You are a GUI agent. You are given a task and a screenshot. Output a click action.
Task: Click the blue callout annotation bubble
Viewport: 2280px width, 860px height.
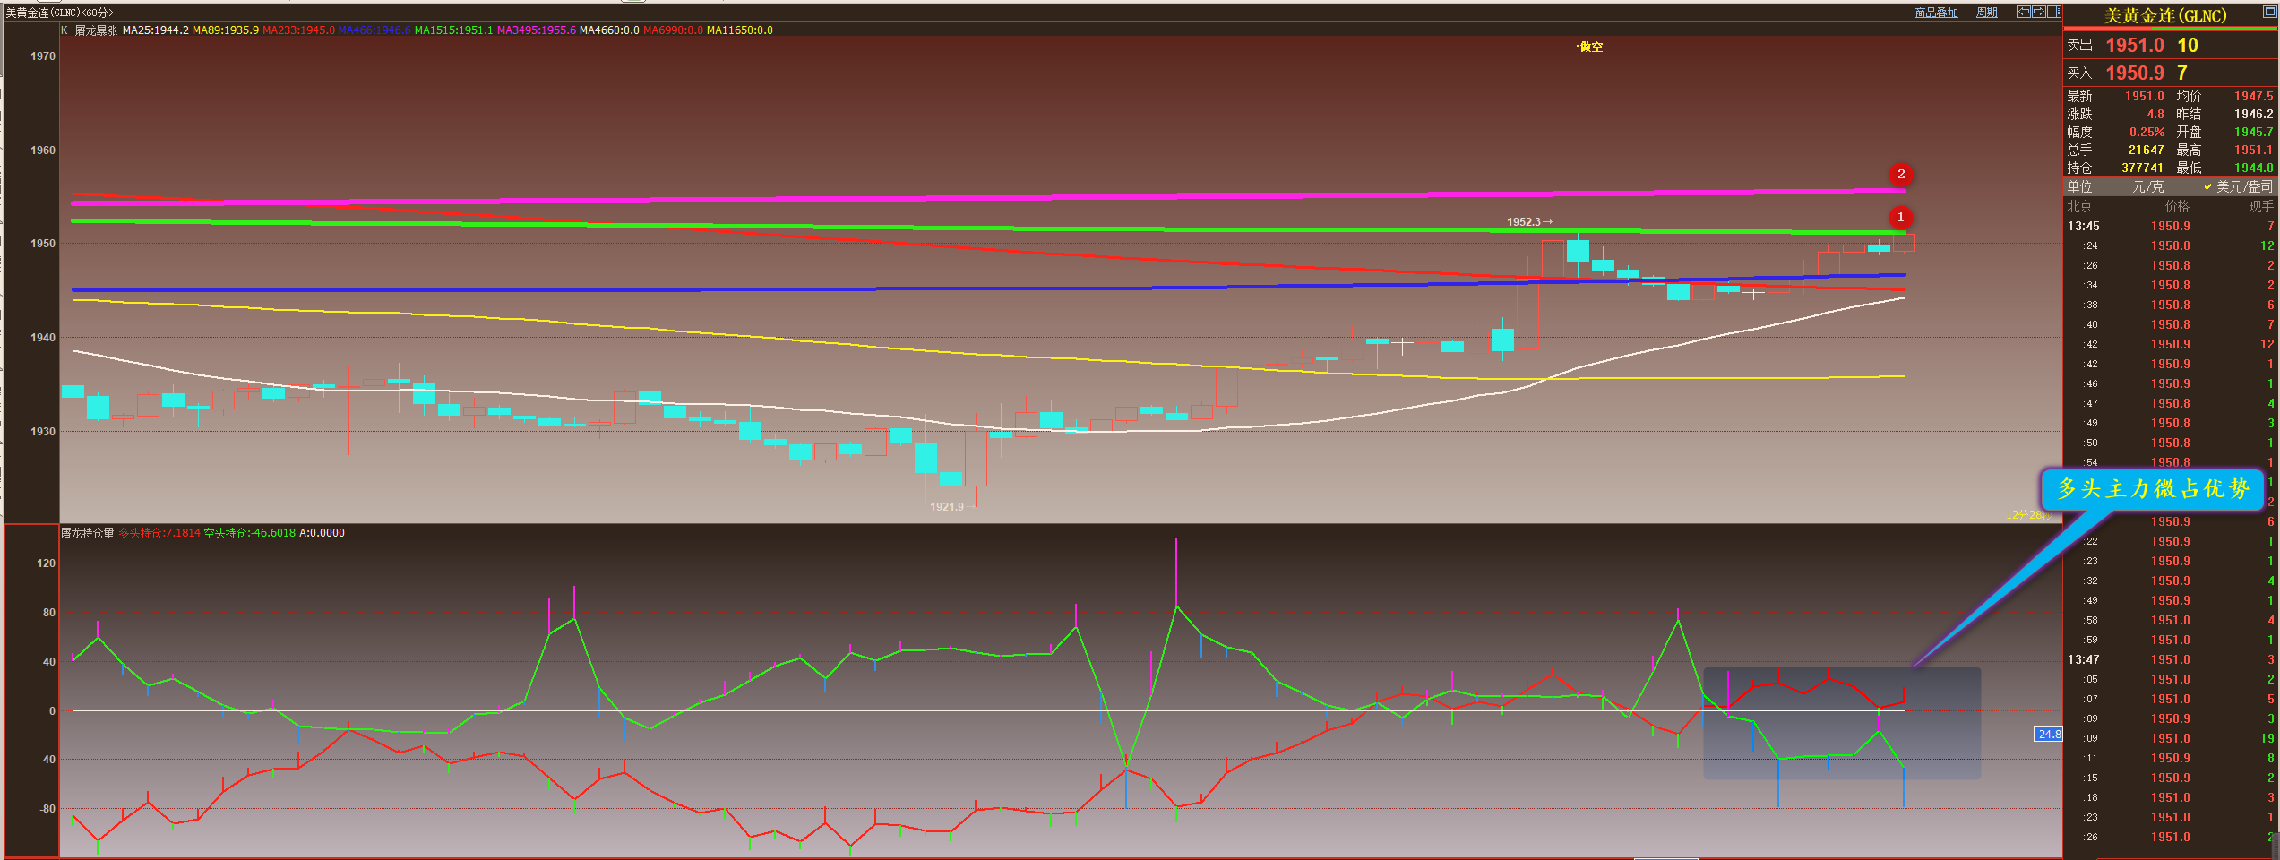point(2151,489)
